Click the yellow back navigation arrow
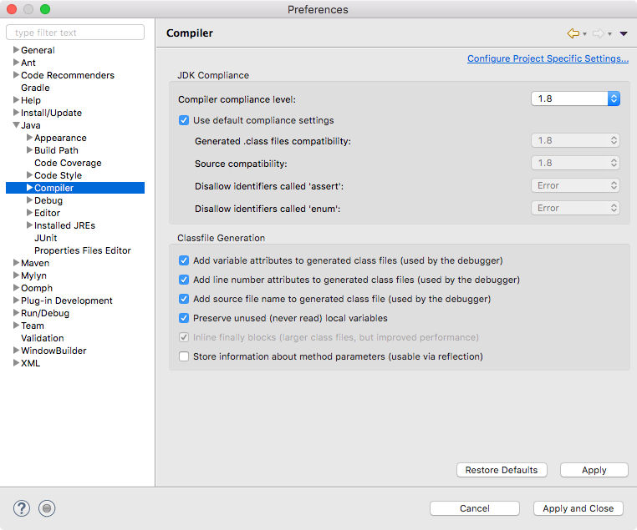Viewport: 637px width, 530px height. click(x=573, y=33)
